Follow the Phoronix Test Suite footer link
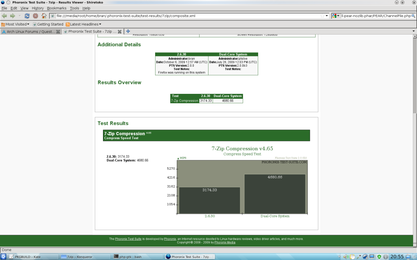This screenshot has height=260, width=417. tap(128, 239)
